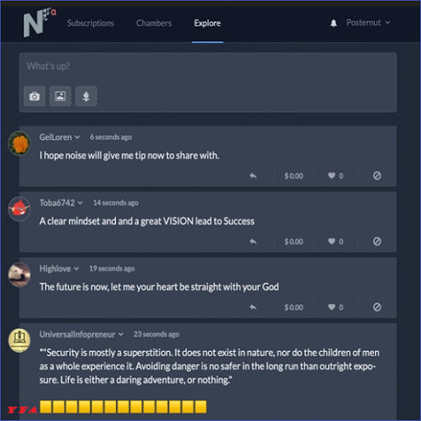
Task: Click the microphone audio icon
Action: [x=86, y=96]
